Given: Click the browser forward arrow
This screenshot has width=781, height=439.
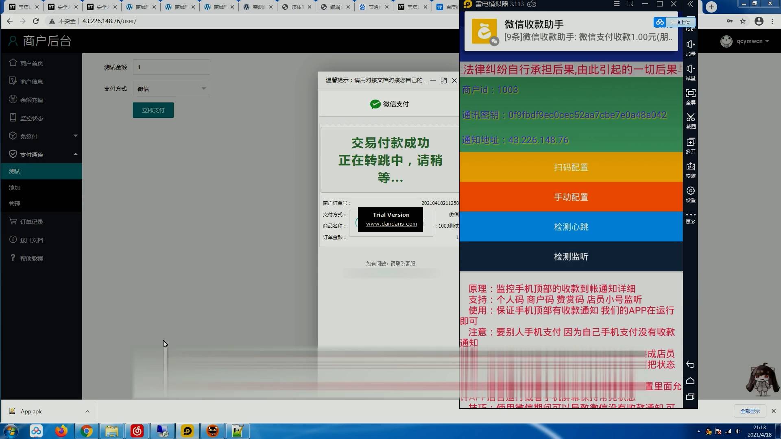Looking at the screenshot, I should [x=23, y=21].
